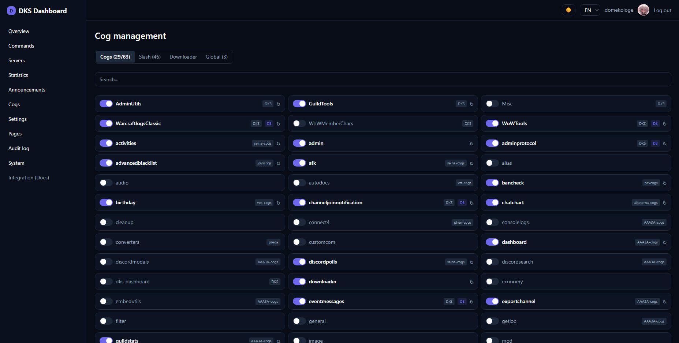The image size is (679, 343).
Task: Click the aikaterna-cogs tag on chatchart
Action: point(646,202)
